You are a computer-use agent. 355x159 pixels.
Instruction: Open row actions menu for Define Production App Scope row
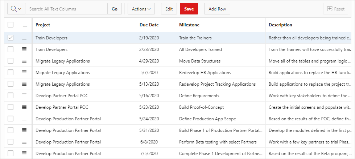(24, 119)
